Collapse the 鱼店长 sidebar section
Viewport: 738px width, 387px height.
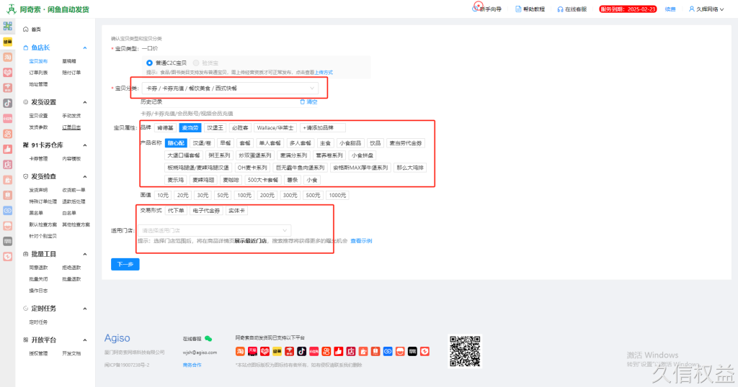85,48
